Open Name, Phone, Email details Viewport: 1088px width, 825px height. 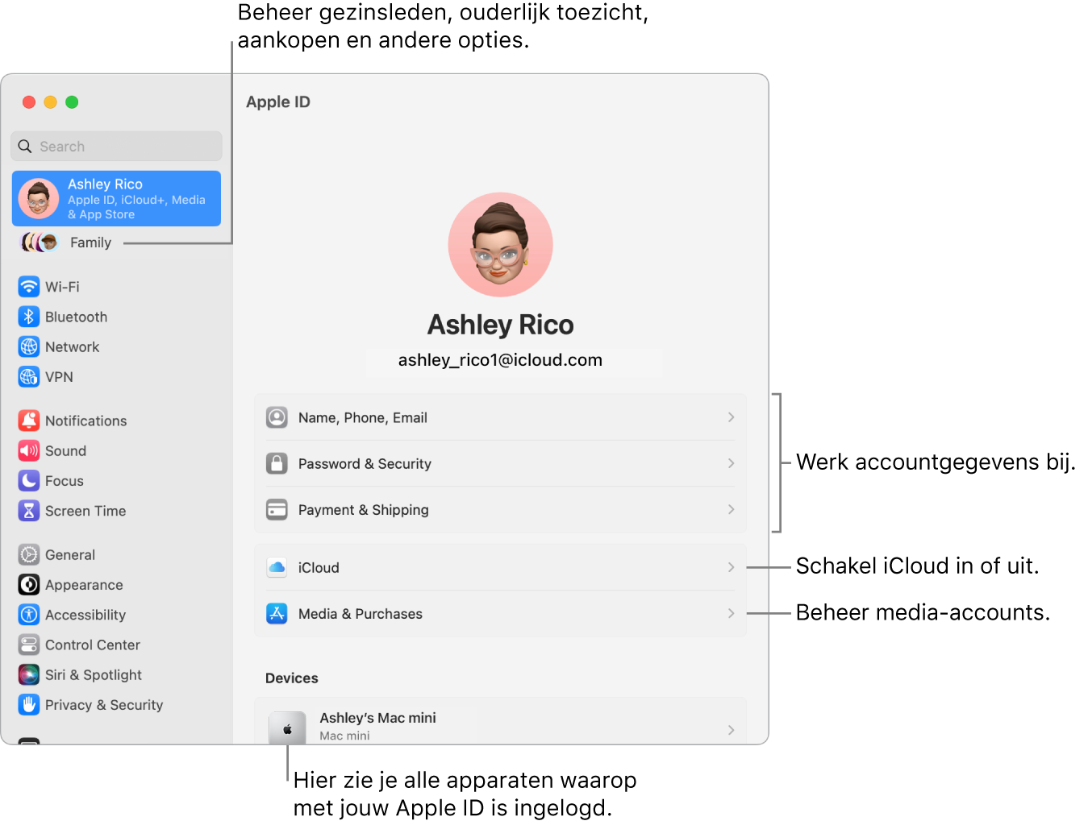pos(500,417)
